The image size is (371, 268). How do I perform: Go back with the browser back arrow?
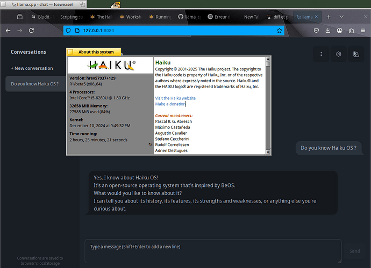[x=8, y=31]
